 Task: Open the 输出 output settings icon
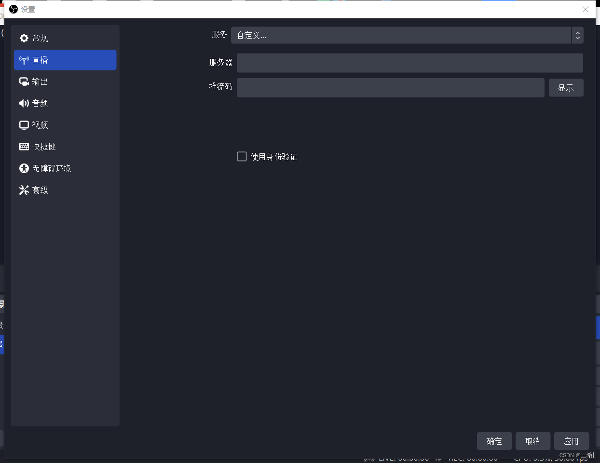(x=24, y=82)
